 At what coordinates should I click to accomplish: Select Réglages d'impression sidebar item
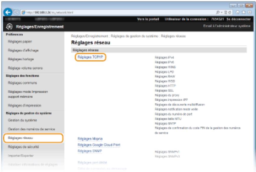(24, 105)
